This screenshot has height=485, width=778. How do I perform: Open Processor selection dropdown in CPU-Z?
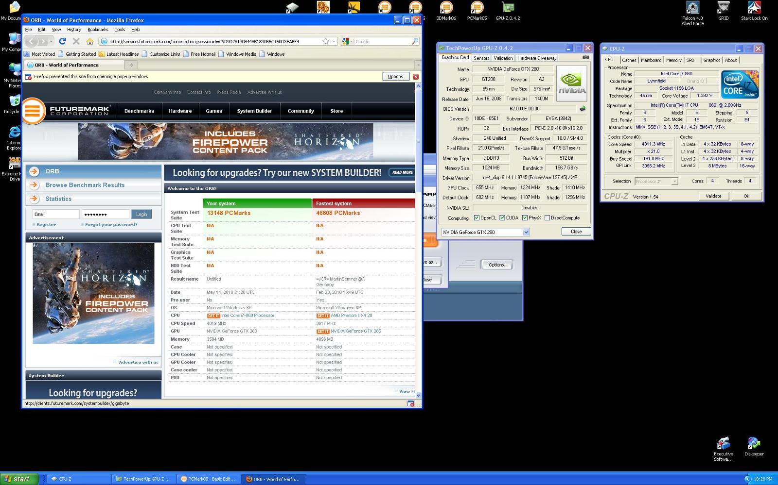674,182
